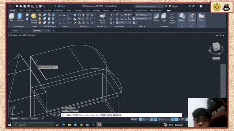Click the Share button

pyautogui.click(x=61, y=6)
